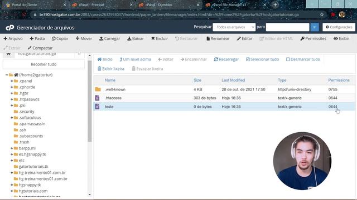Screen dimensions: 357x200
Task: Click Um nível acima
Action: [135, 59]
